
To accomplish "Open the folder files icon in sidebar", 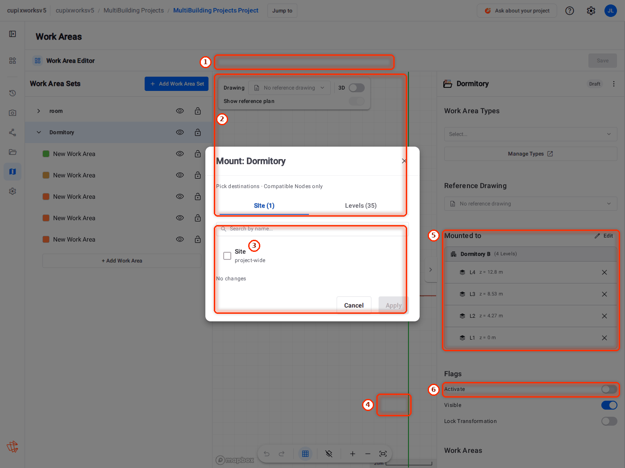I will click(12, 152).
